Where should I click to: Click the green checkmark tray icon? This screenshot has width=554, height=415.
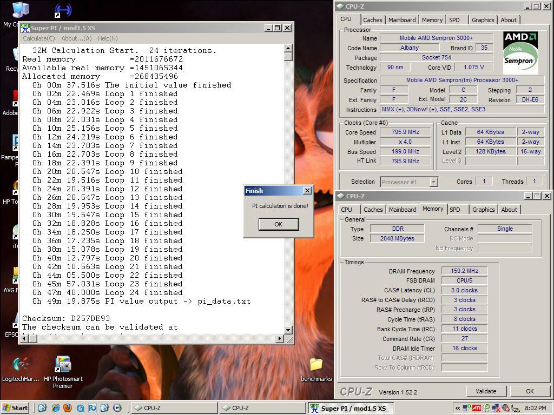click(x=486, y=408)
